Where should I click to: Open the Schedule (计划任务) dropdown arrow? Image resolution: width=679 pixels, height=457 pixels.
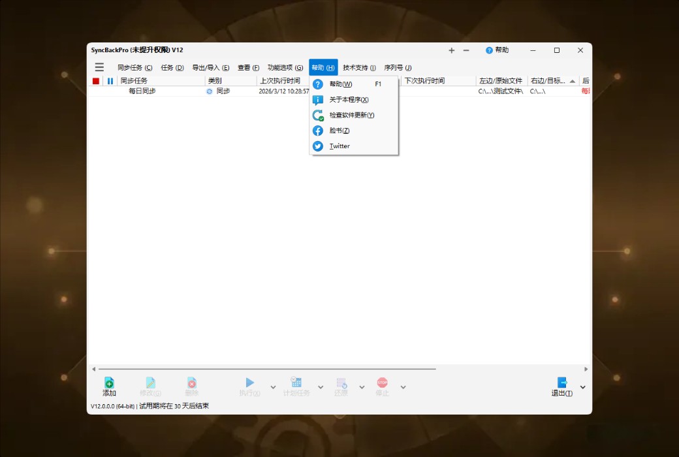tap(319, 386)
